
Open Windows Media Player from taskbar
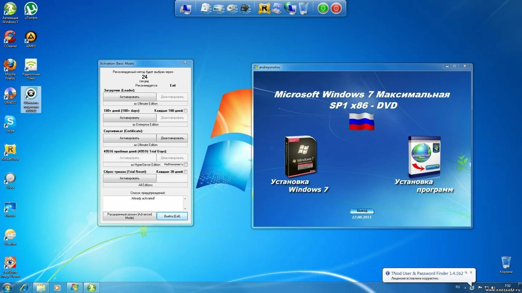coord(57,287)
